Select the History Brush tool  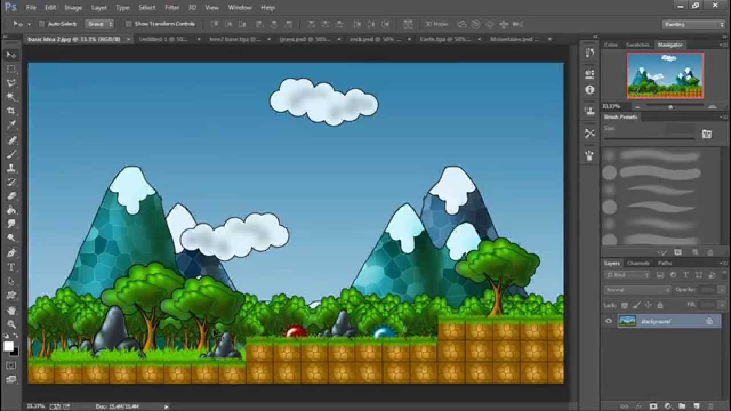(11, 182)
